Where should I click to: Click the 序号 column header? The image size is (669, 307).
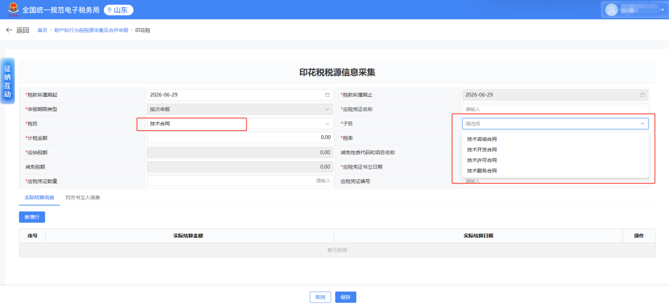click(x=32, y=235)
